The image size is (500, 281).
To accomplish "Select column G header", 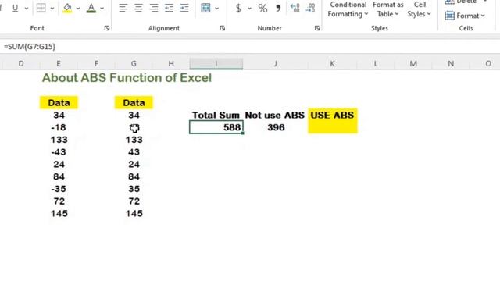I will [134, 64].
